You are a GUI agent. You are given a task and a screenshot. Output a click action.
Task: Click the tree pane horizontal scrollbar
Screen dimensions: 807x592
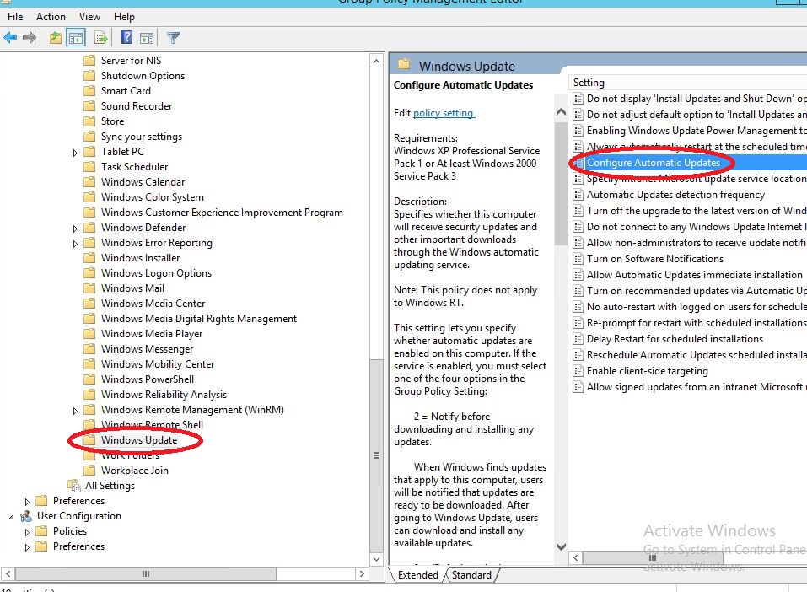pos(145,574)
